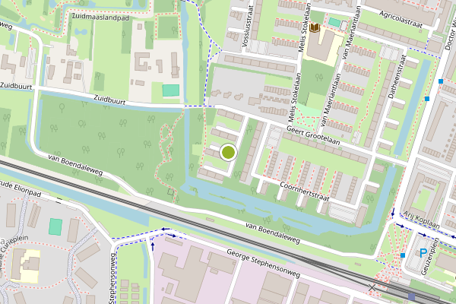Select the teal sports pitch near Curieplein
This screenshot has width=456, height=304.
click(x=55, y=226)
